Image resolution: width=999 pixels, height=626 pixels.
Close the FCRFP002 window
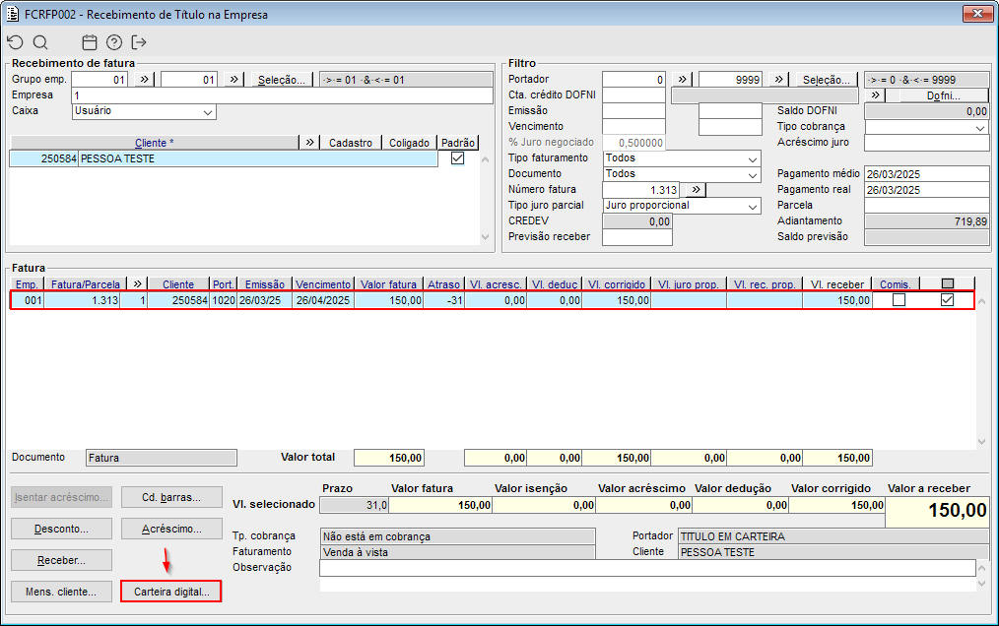[x=978, y=14]
